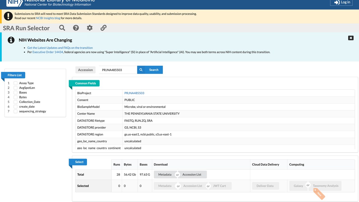This screenshot has width=359, height=202.
Task: Close the NIH Websites Are Changing banner
Action: click(351, 38)
